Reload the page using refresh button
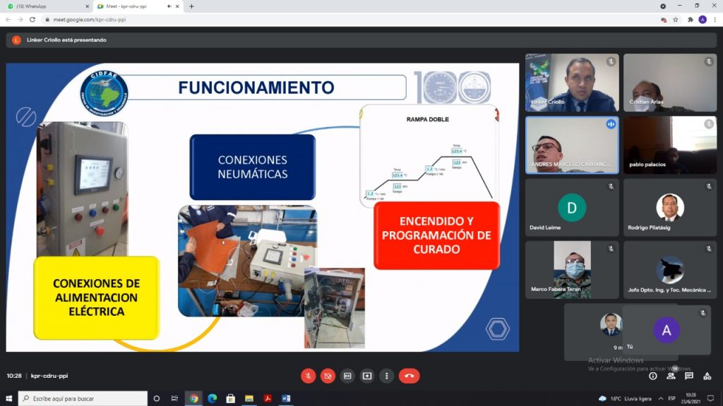723x406 pixels. point(32,20)
